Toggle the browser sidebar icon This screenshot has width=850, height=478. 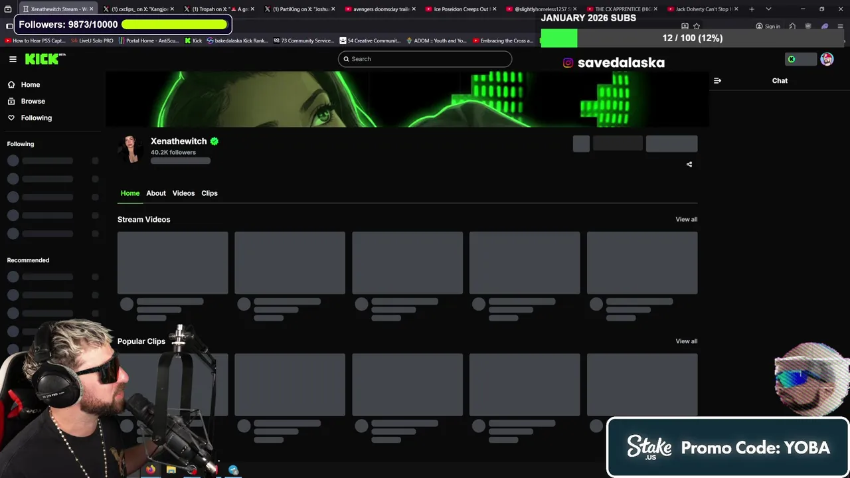tap(9, 26)
